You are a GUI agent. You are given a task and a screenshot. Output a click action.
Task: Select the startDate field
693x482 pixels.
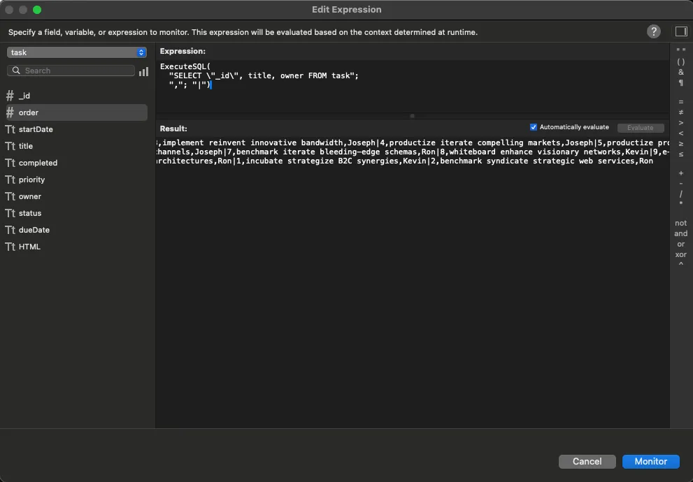pyautogui.click(x=36, y=129)
